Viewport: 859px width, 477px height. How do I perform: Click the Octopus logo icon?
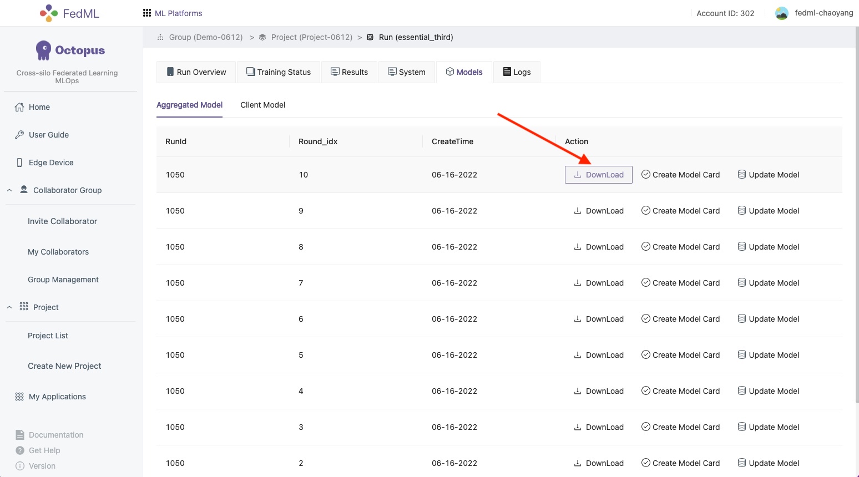pos(43,50)
